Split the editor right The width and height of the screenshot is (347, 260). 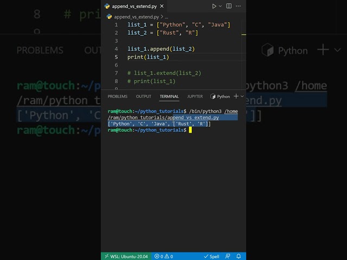point(229,6)
